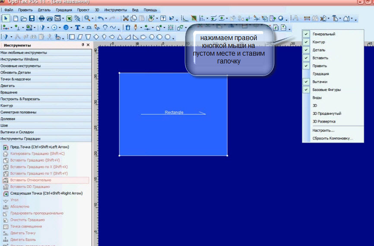Uncheck the Базовые Фигуры toolbar option

(x=333, y=90)
